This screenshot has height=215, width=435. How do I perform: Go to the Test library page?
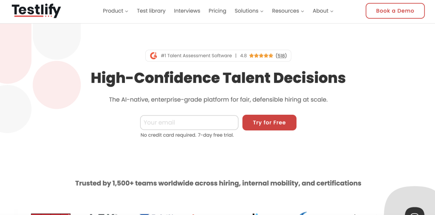coord(151,11)
